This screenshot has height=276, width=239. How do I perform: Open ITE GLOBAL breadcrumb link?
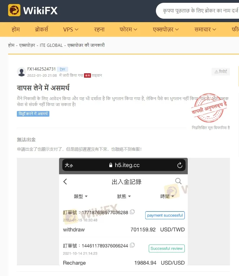[51, 45]
